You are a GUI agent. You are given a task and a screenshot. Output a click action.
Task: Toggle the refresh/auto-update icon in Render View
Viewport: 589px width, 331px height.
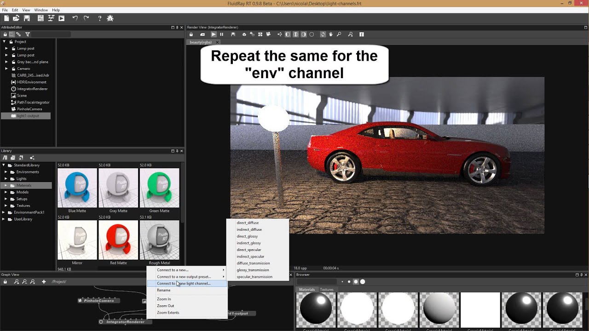[x=323, y=34]
